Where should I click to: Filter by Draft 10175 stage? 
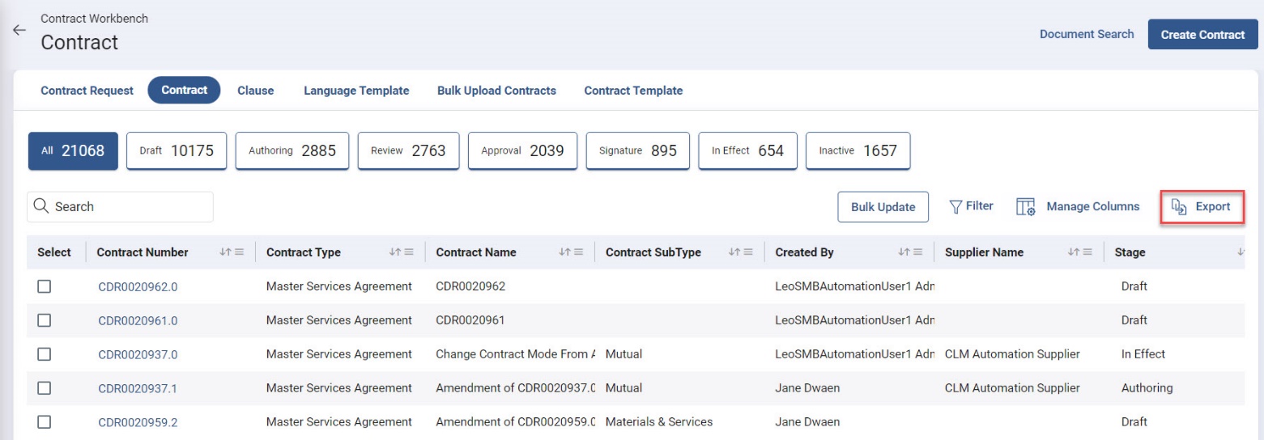click(177, 150)
